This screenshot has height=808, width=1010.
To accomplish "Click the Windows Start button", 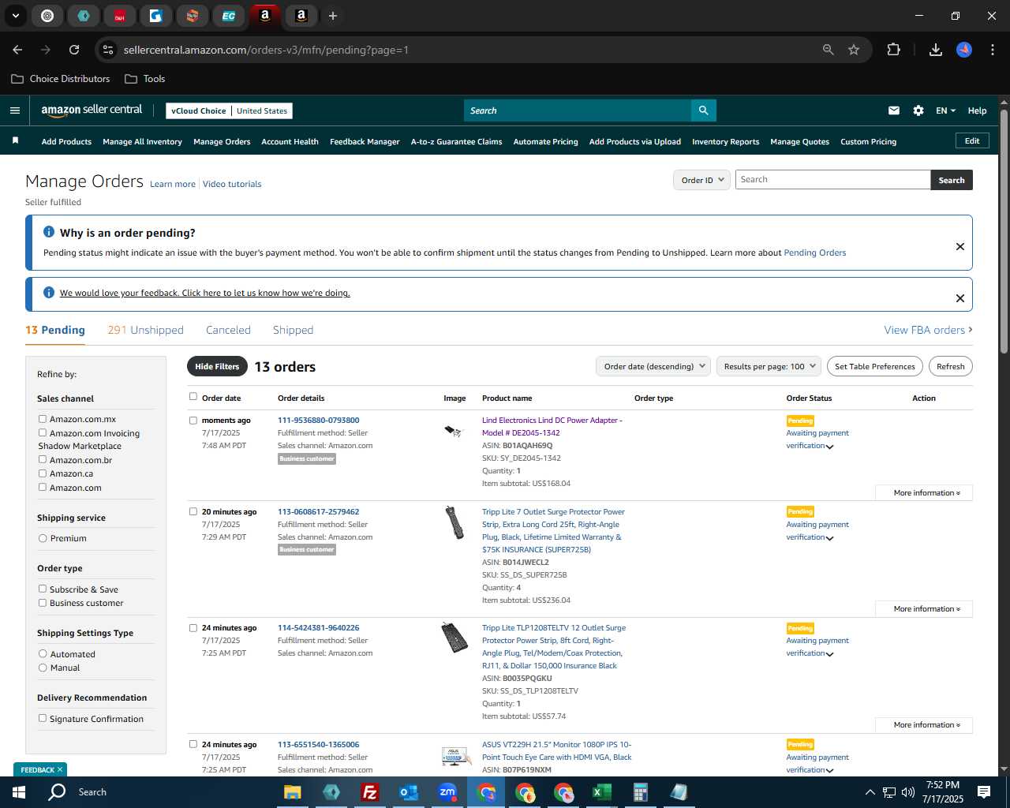I will [19, 792].
